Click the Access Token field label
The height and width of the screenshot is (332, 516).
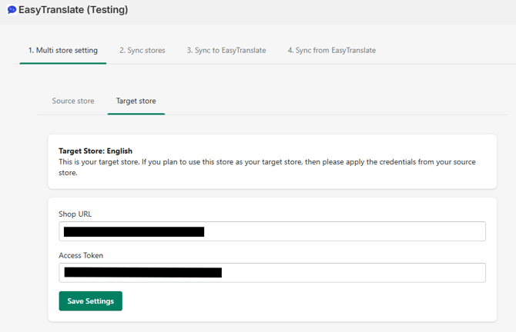point(81,255)
